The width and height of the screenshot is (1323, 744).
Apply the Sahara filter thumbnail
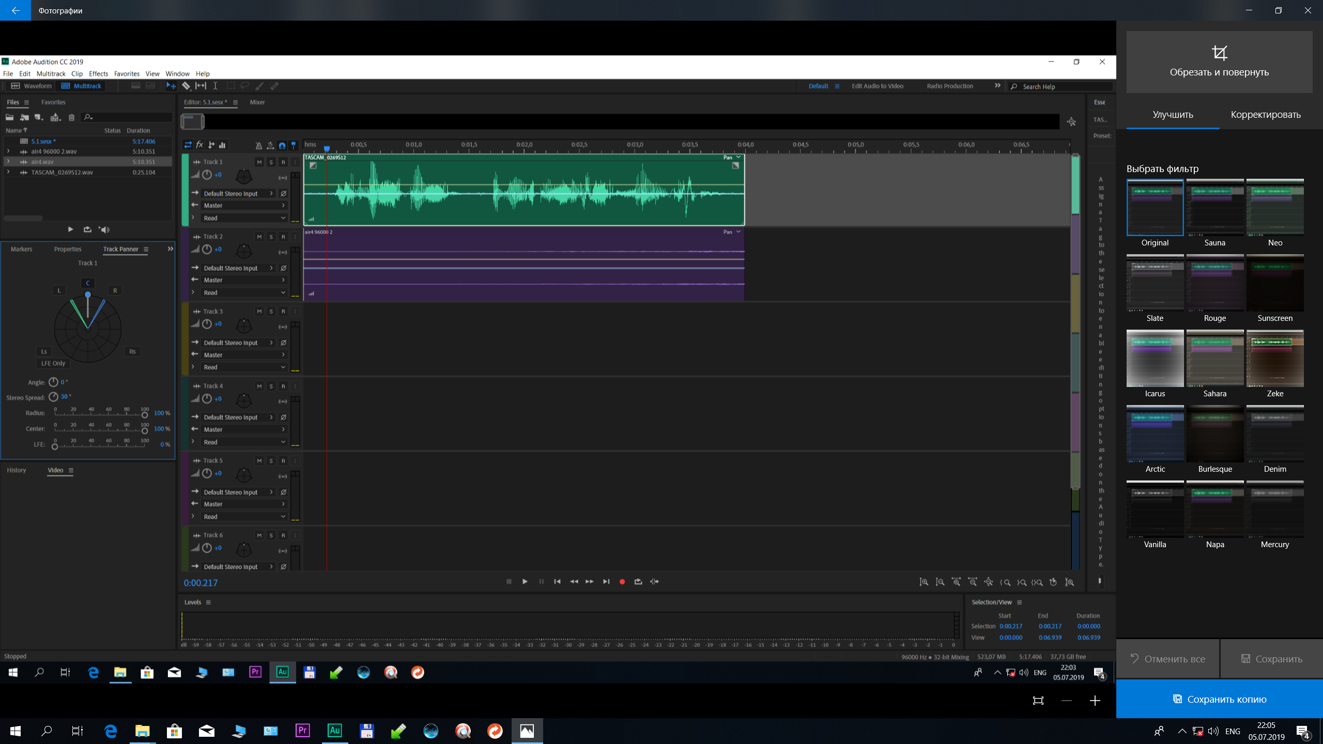tap(1214, 359)
